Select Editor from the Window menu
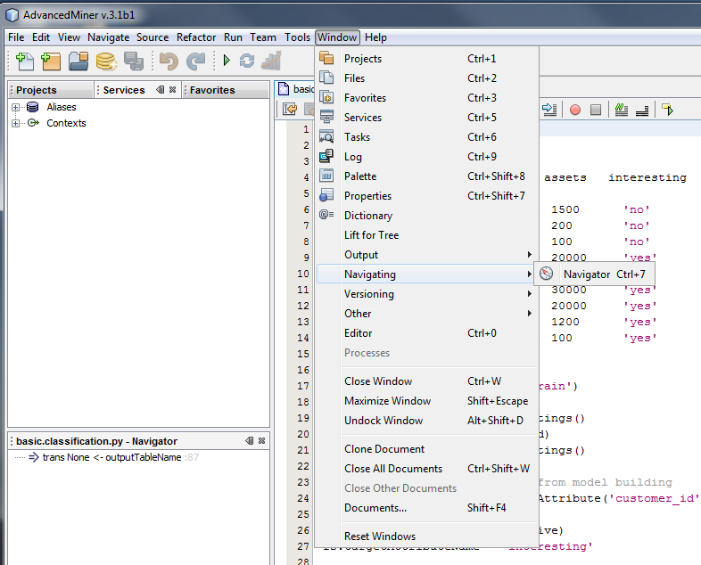Image resolution: width=701 pixels, height=565 pixels. 427,333
